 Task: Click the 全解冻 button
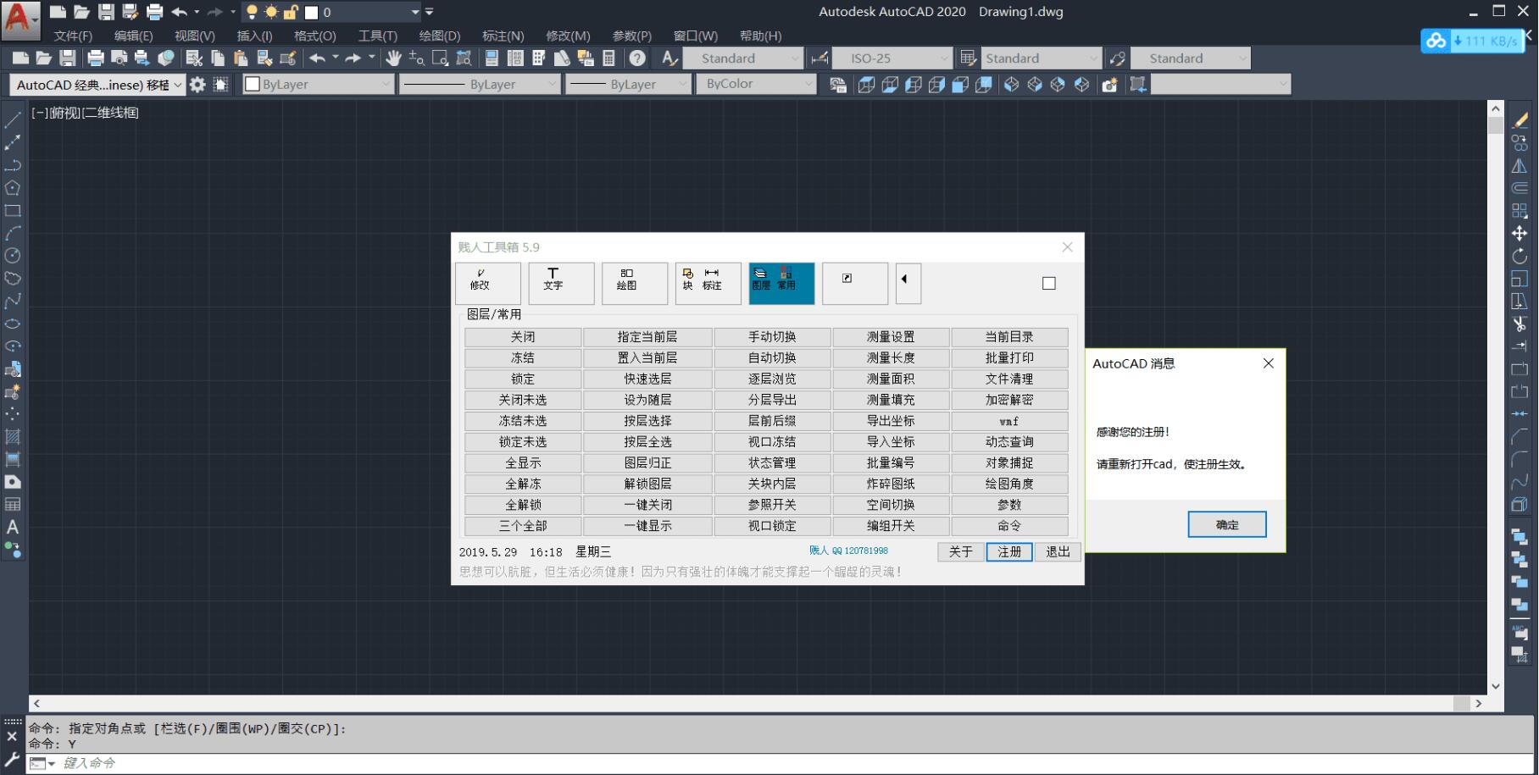click(523, 484)
